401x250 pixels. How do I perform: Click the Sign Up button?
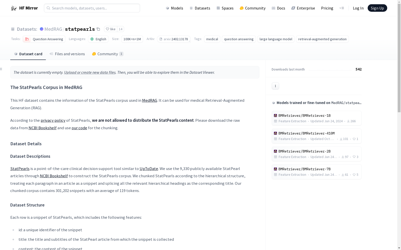(377, 8)
